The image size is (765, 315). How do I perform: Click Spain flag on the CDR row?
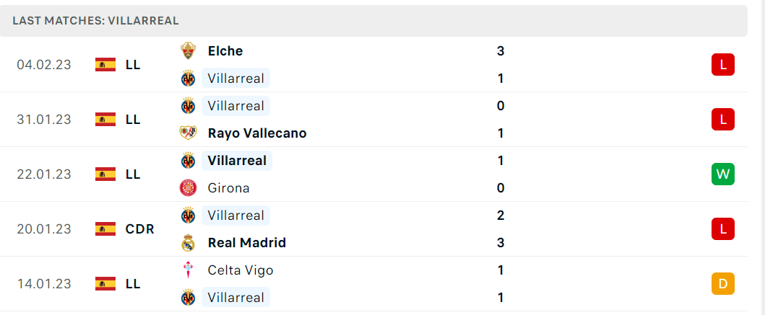pos(105,229)
